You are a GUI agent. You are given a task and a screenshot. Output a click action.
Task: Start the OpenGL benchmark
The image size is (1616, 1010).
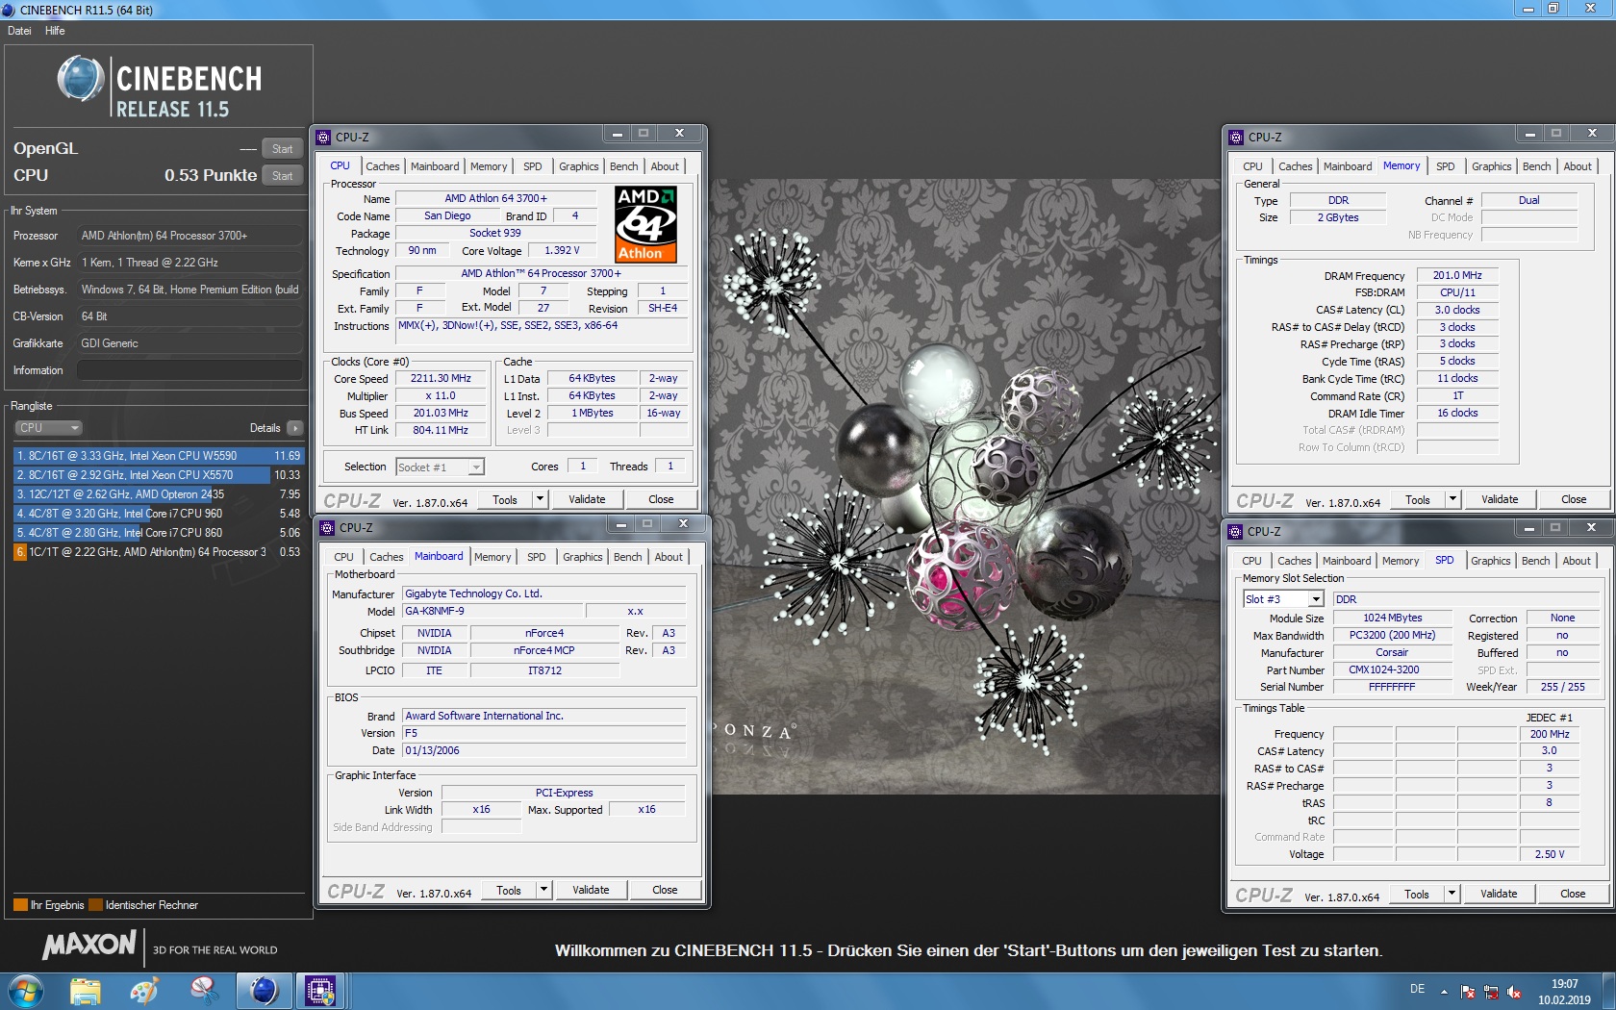[x=282, y=148]
